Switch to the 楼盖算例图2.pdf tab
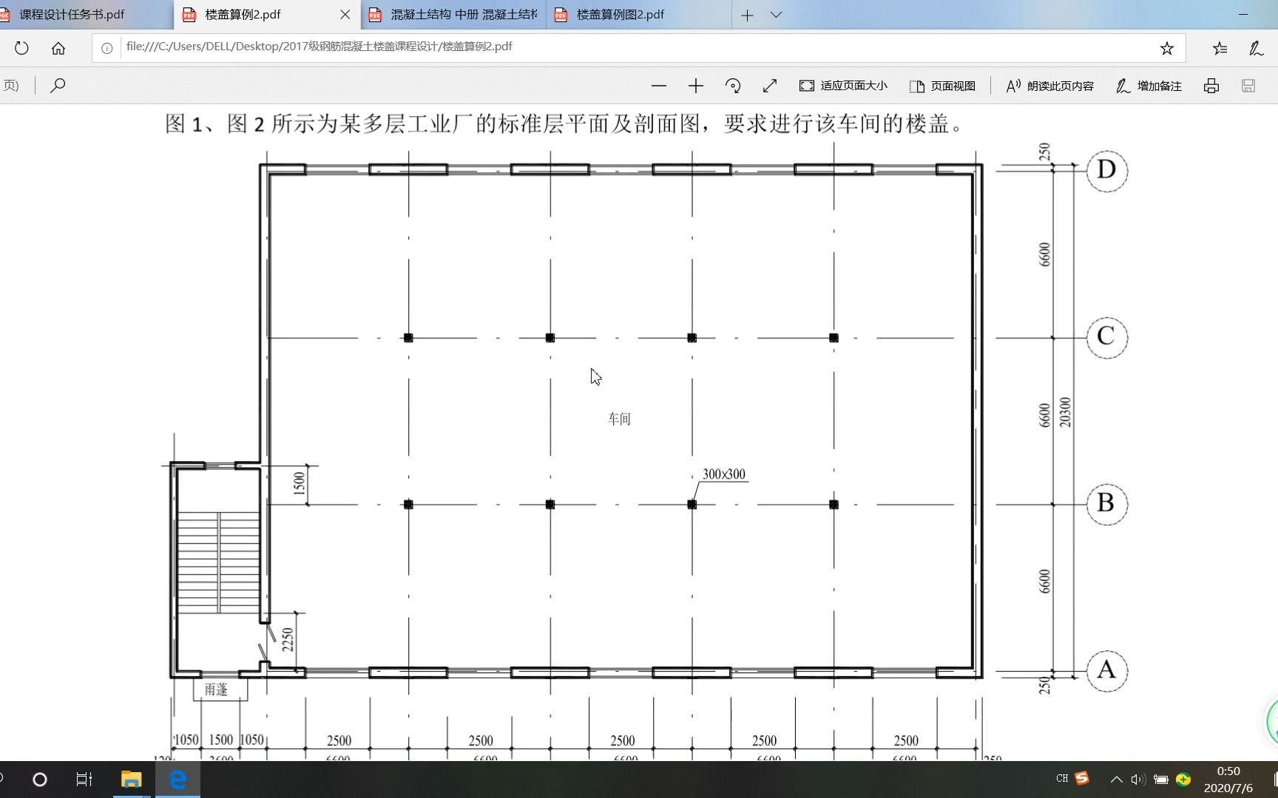1278x798 pixels. pyautogui.click(x=640, y=15)
